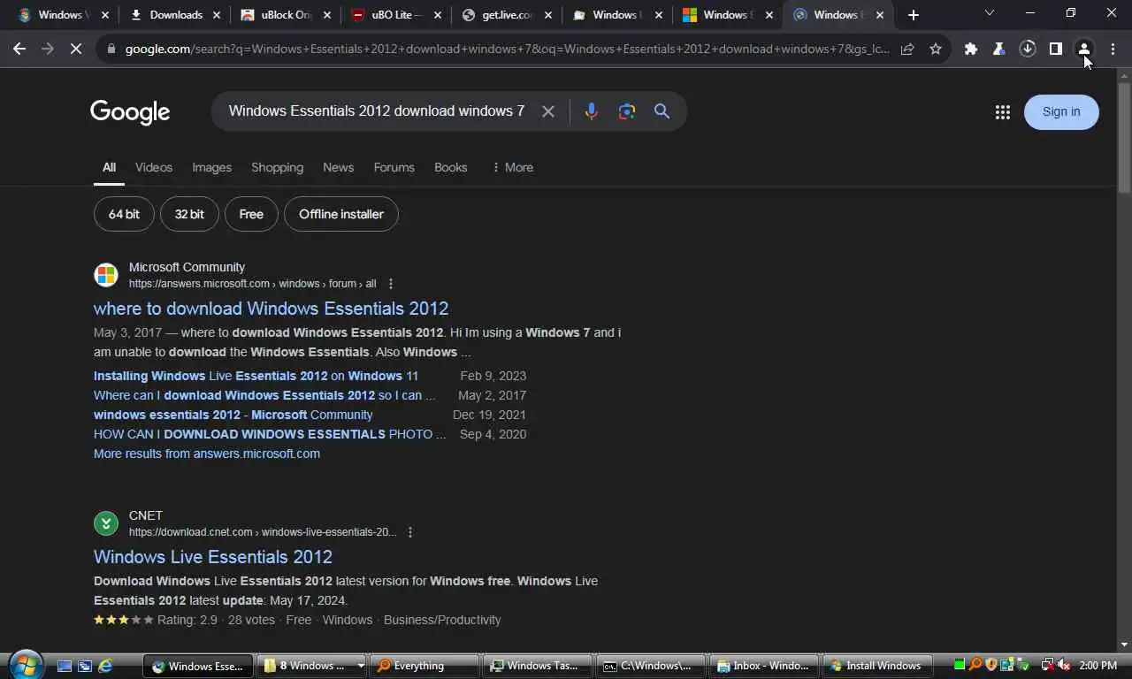Image resolution: width=1132 pixels, height=679 pixels.
Task: Close the Downloads tab
Action: pos(216,15)
